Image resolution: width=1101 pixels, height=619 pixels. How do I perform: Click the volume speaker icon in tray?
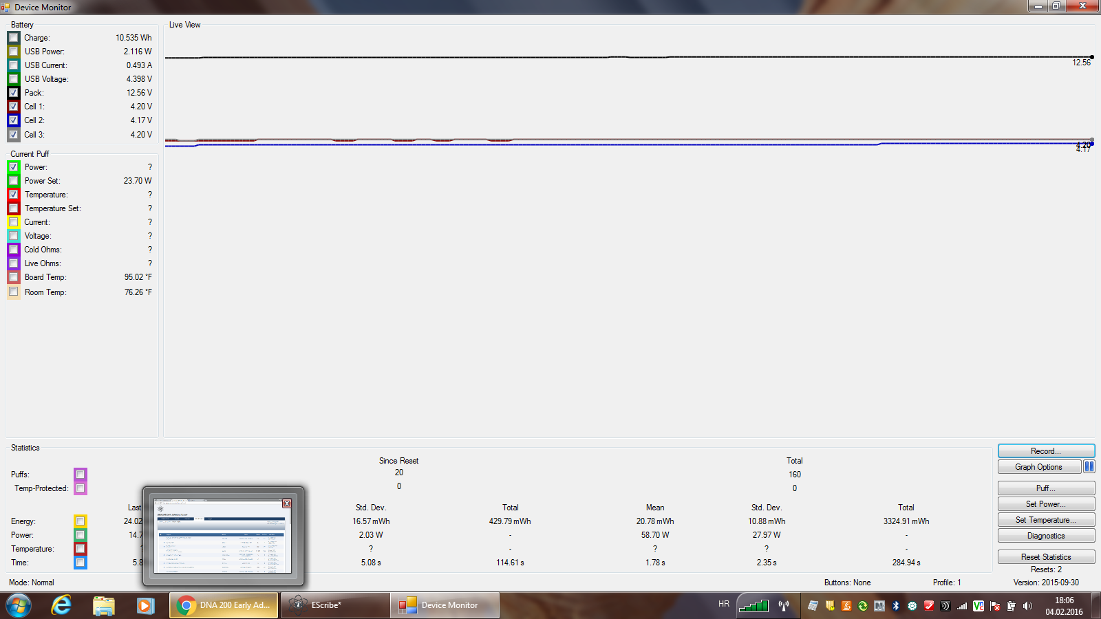coord(1027,606)
